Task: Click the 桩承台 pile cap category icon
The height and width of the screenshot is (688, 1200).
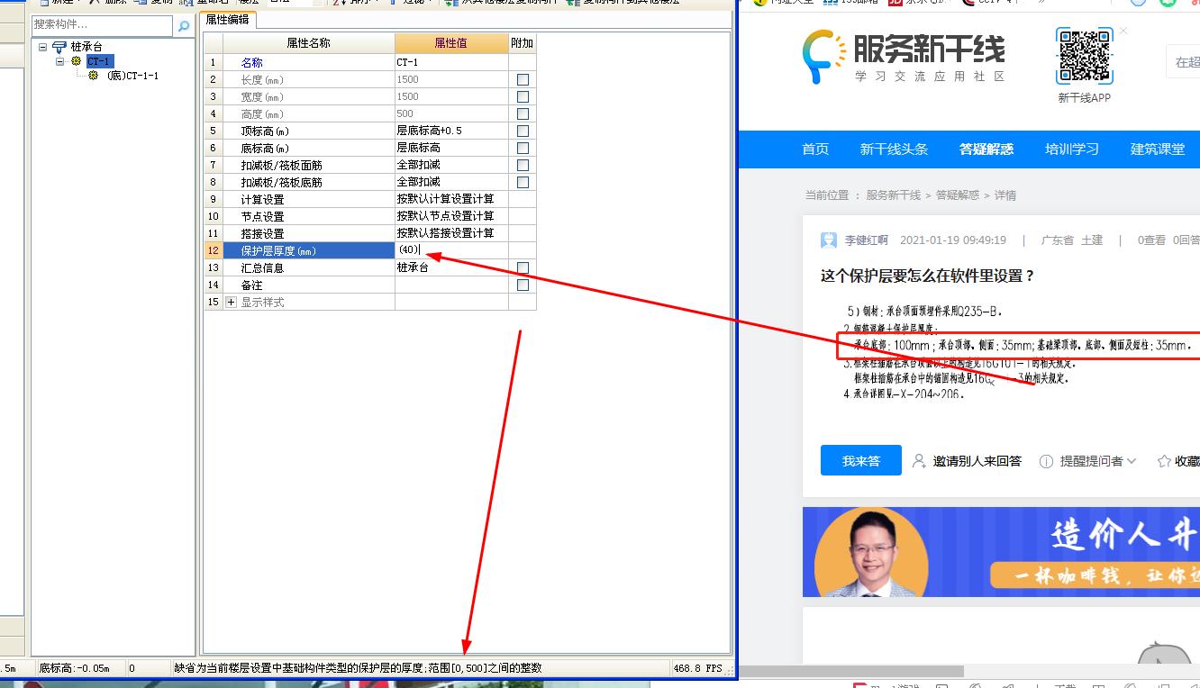Action: [x=59, y=47]
